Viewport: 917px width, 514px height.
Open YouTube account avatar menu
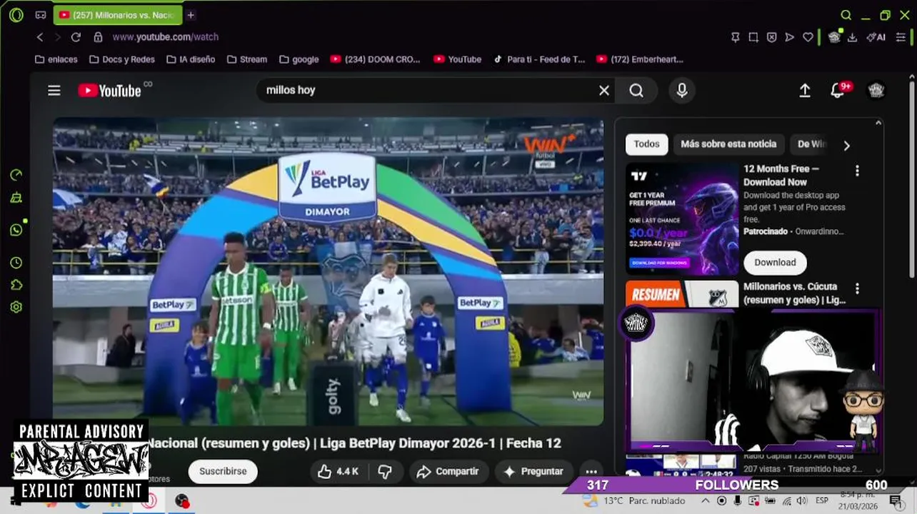coord(876,90)
